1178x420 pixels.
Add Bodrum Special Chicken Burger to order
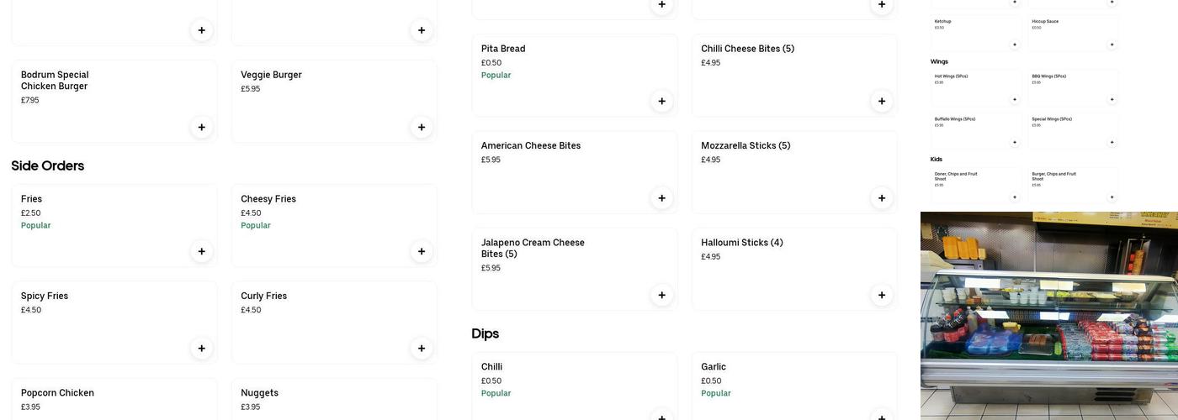[x=201, y=128]
